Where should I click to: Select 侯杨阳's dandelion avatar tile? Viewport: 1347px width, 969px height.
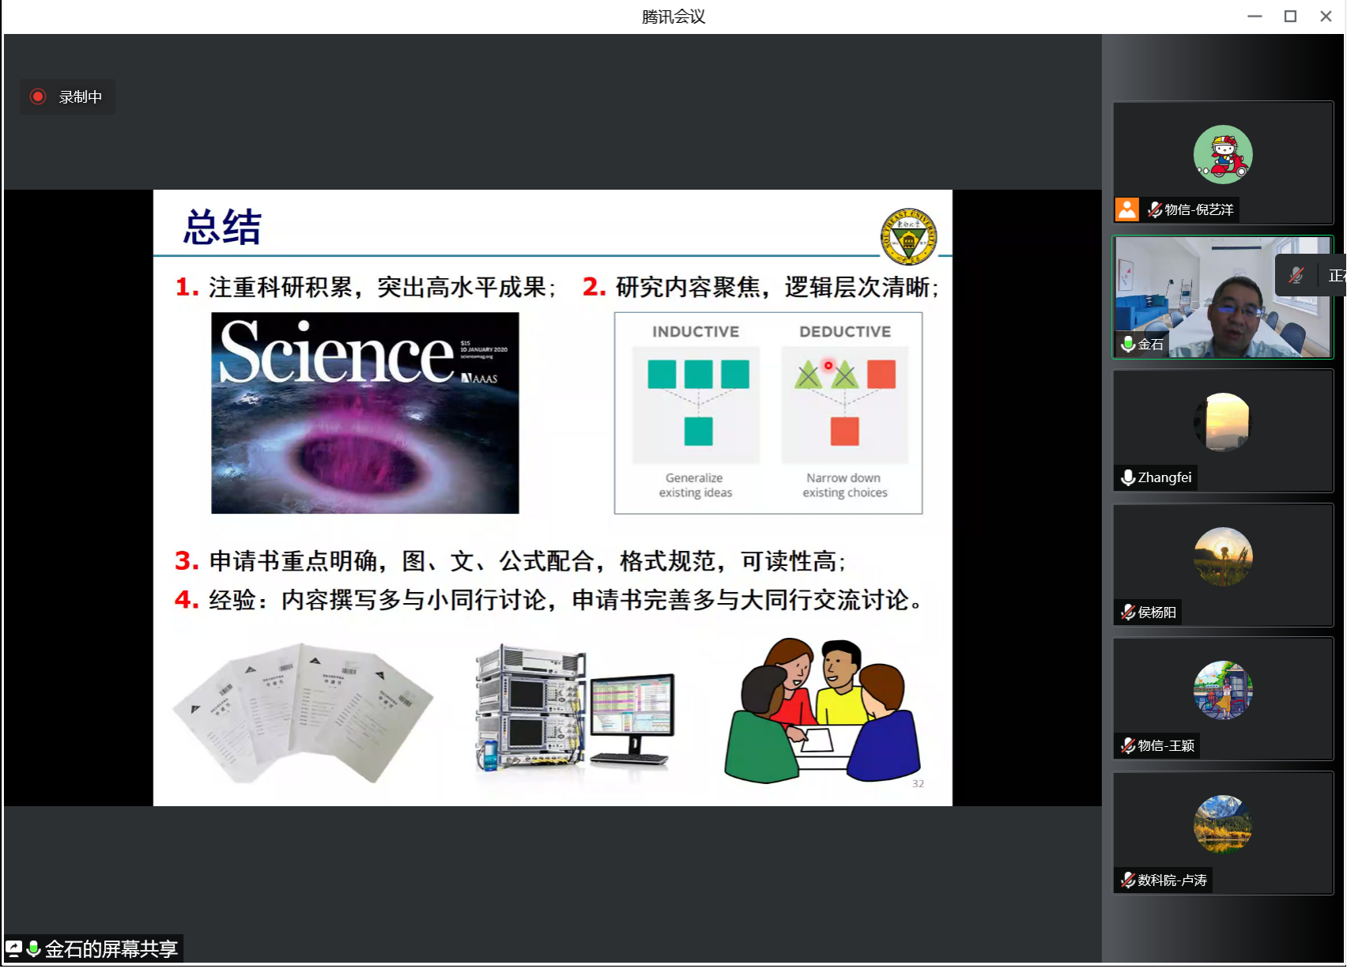click(1222, 556)
